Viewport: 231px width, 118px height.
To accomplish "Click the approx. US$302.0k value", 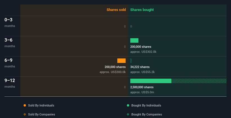I will coord(143,52).
